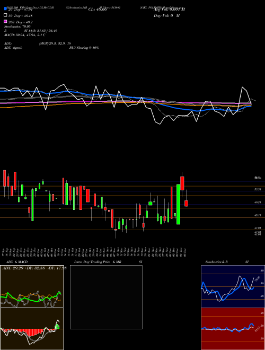Click the magenta 200 Day EMA legend swatch
Screen dimensions: 265x350
pos(6,22)
